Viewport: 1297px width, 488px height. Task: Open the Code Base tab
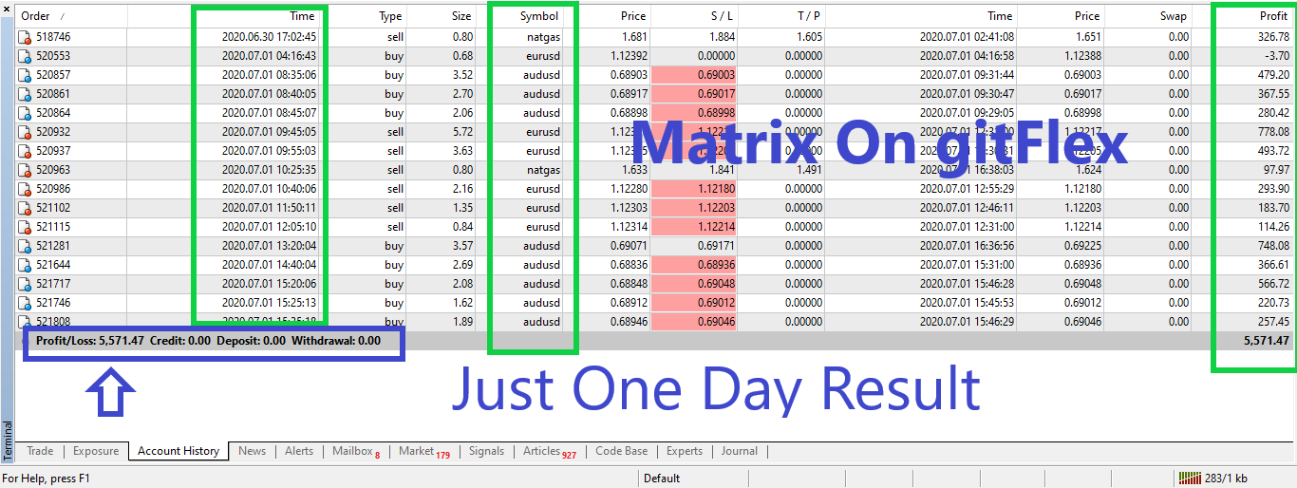[621, 451]
